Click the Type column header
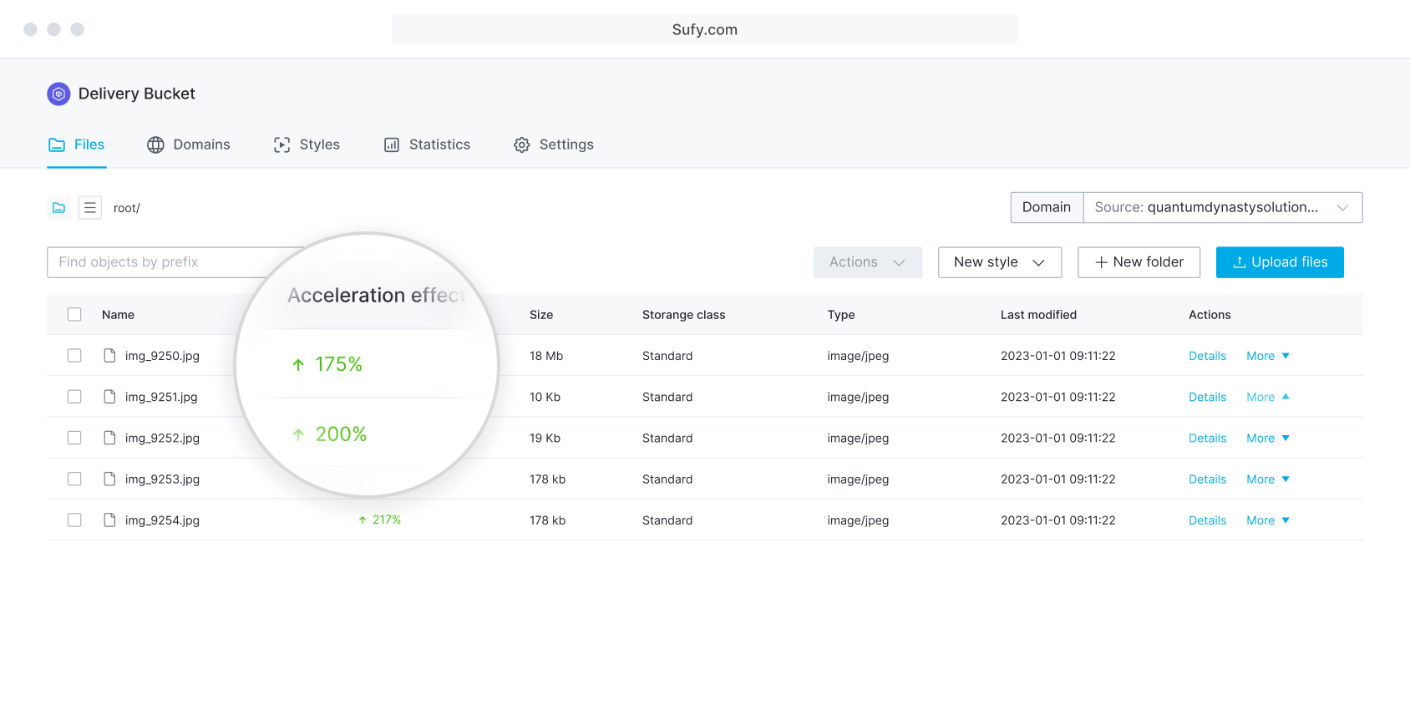 point(841,315)
